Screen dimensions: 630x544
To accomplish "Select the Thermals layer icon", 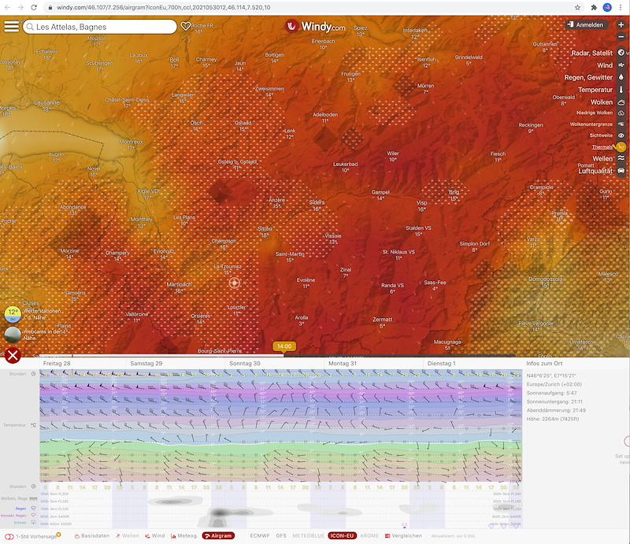I will coord(621,147).
